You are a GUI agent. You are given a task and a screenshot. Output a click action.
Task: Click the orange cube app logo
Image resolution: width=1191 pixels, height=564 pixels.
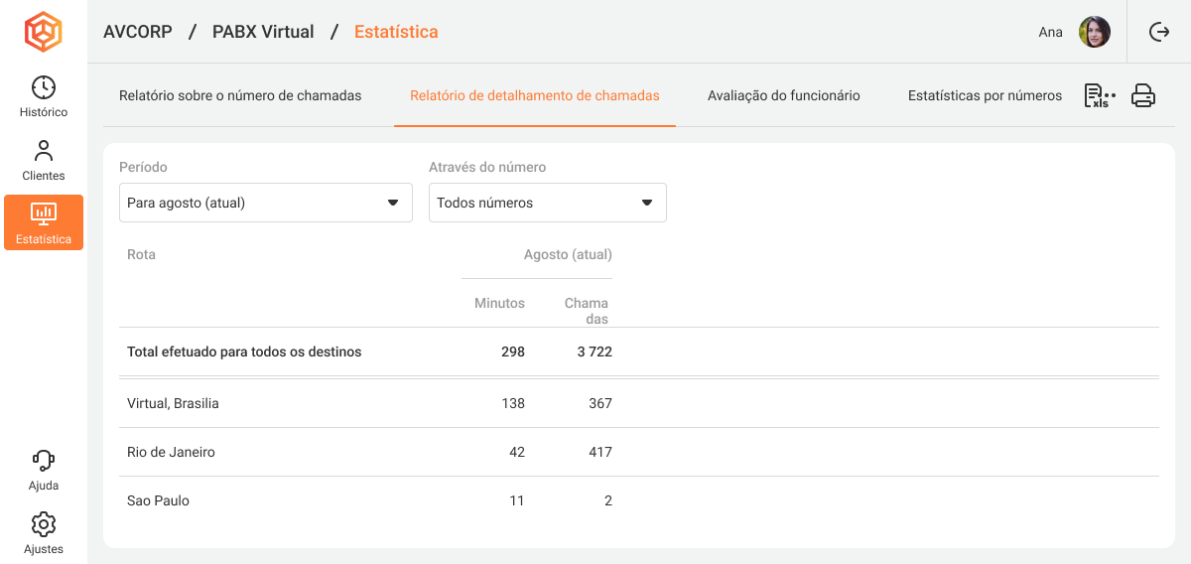(x=43, y=32)
